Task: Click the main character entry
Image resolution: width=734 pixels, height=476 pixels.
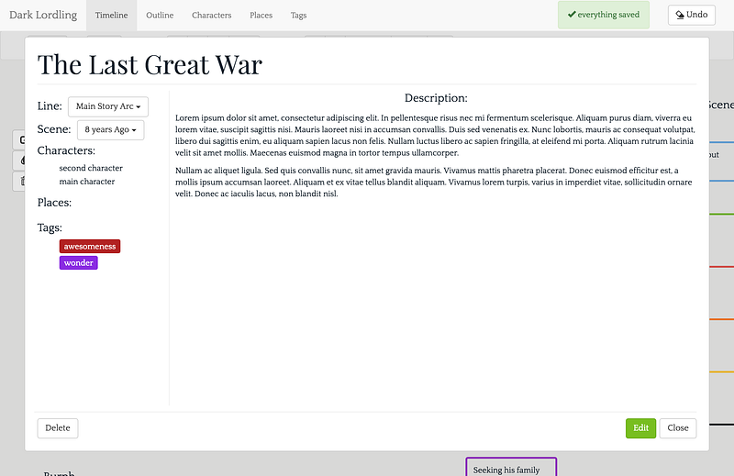Action: click(x=86, y=182)
